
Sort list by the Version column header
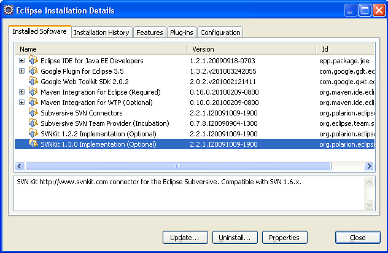(x=251, y=49)
